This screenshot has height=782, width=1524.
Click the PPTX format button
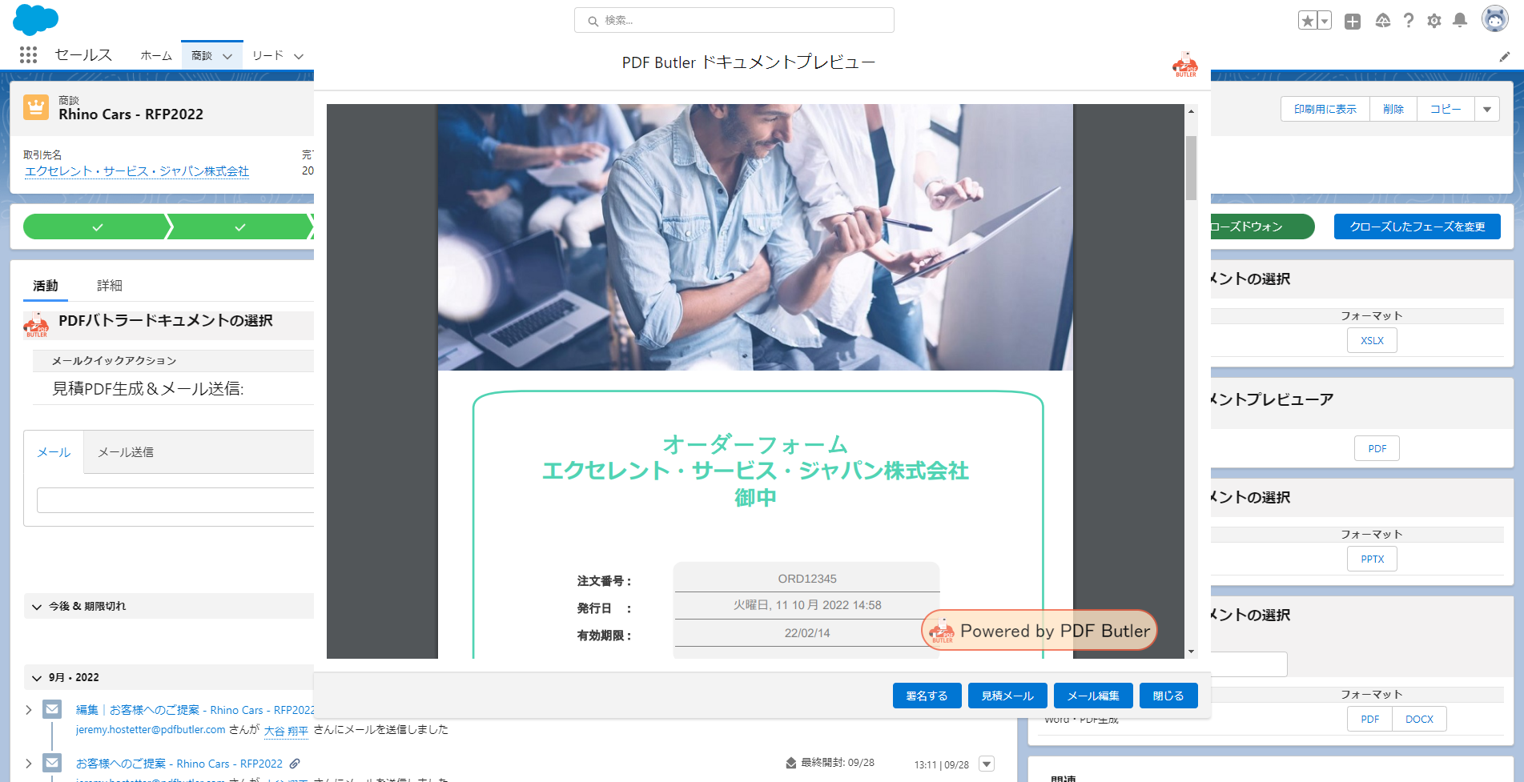1372,559
